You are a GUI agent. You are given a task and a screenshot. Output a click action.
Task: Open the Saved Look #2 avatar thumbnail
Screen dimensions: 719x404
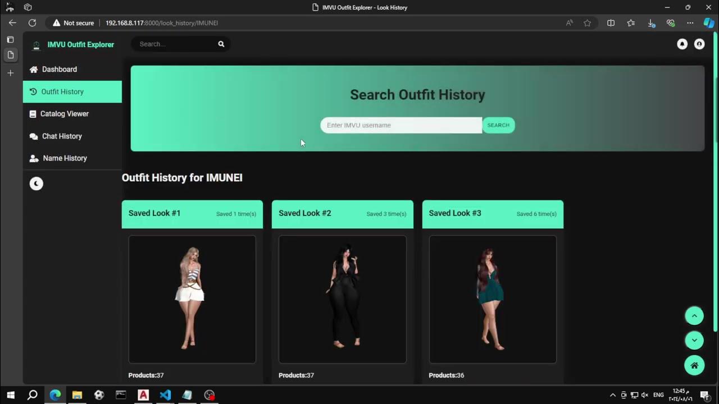(x=343, y=299)
